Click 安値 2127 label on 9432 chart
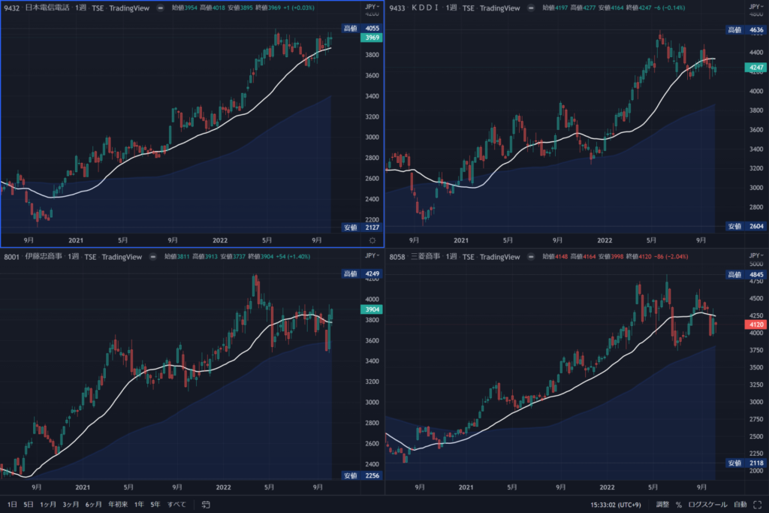 click(362, 228)
